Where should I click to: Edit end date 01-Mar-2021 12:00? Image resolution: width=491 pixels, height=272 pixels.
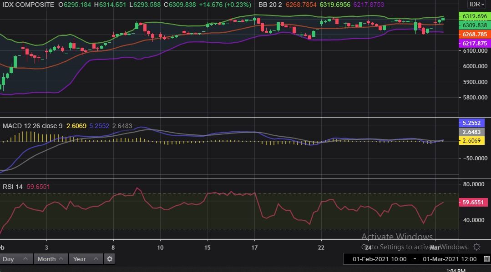point(450,259)
